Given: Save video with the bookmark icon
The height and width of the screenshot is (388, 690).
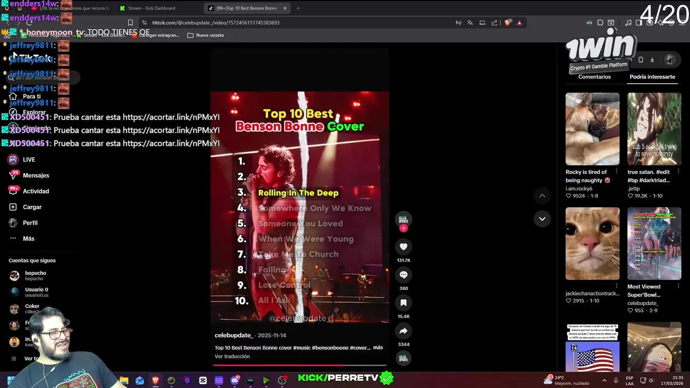Looking at the screenshot, I should (x=403, y=303).
